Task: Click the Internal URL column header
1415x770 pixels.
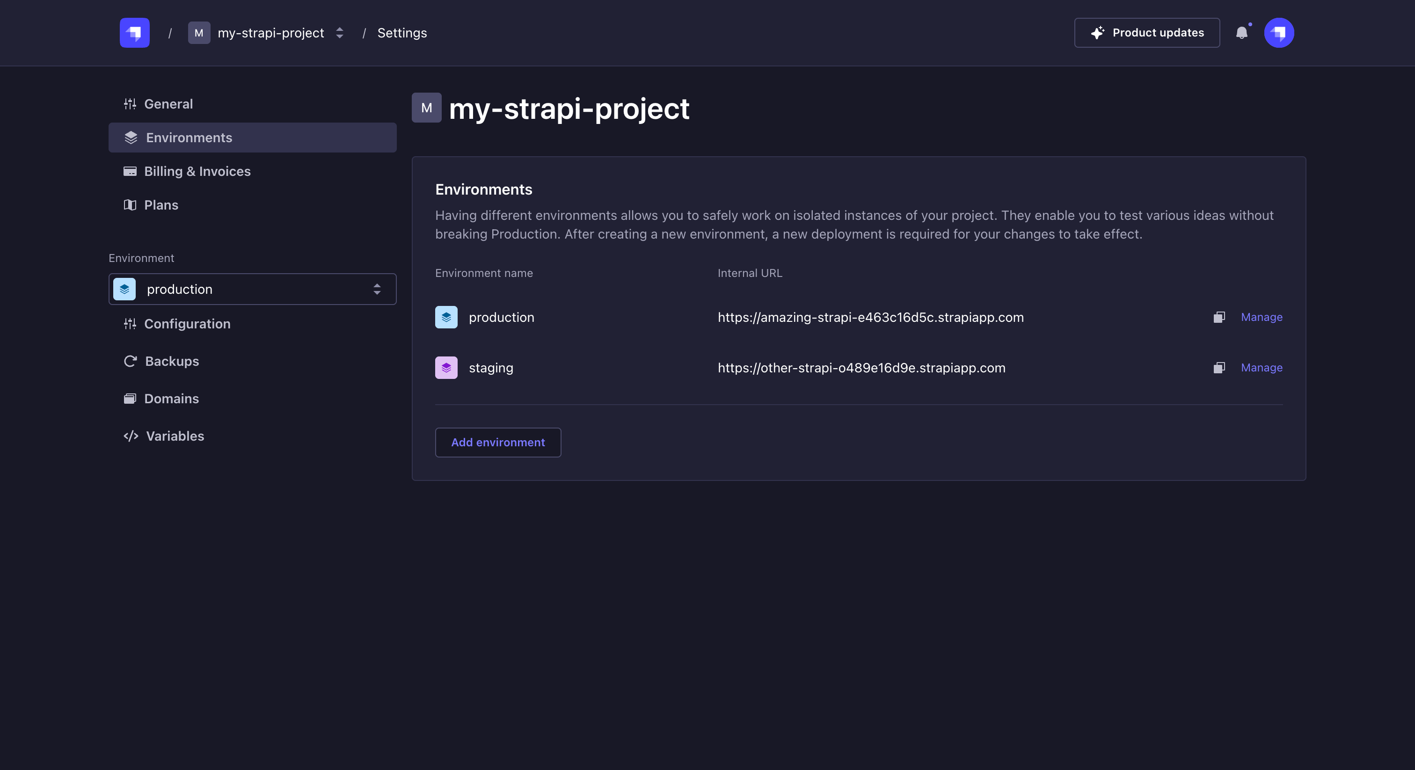Action: pos(750,274)
